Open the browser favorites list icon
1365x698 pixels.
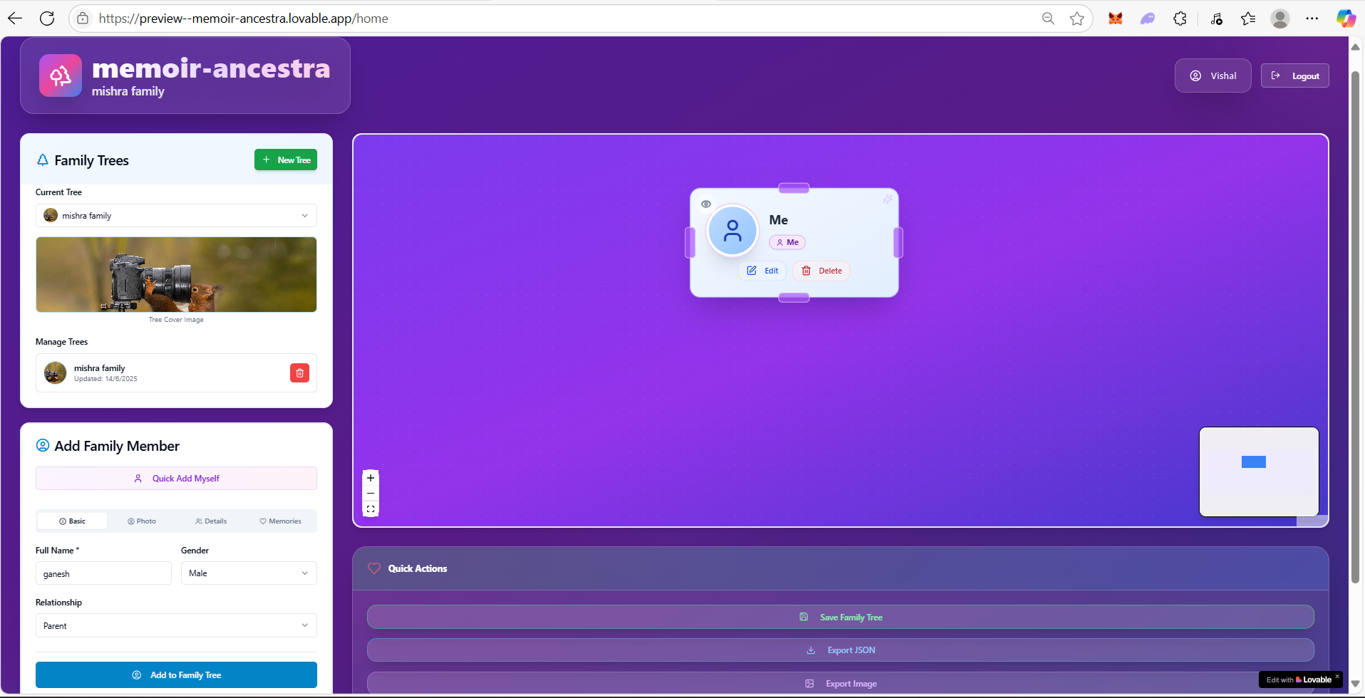(x=1248, y=19)
